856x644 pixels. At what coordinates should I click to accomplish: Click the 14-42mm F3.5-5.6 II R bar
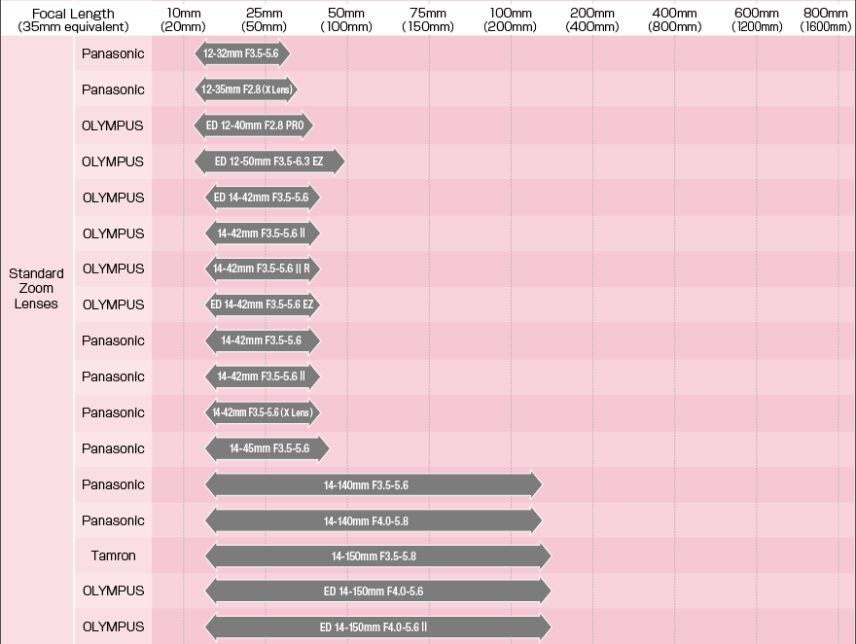(262, 268)
